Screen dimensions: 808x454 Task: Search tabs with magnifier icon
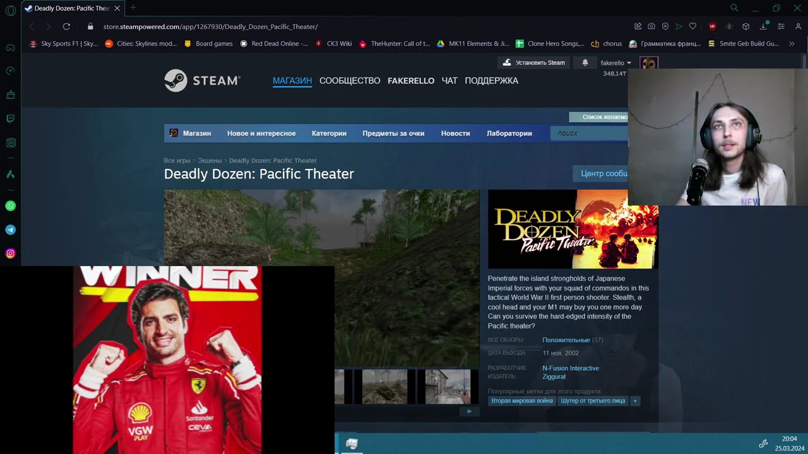pyautogui.click(x=734, y=8)
